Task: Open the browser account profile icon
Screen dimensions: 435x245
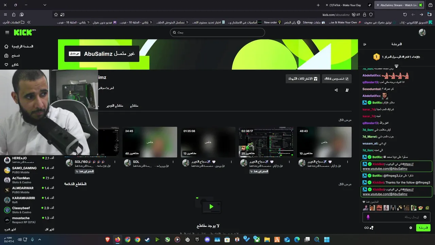Action: (x=22, y=15)
